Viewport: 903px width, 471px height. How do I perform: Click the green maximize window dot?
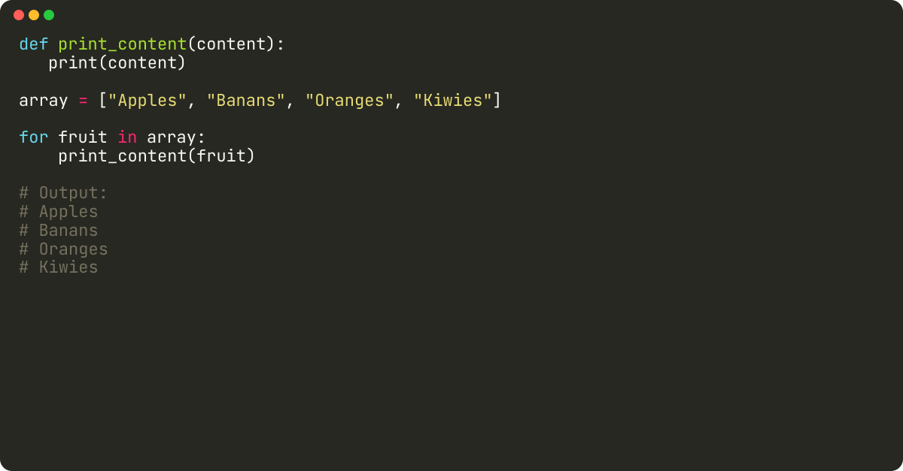click(x=49, y=15)
